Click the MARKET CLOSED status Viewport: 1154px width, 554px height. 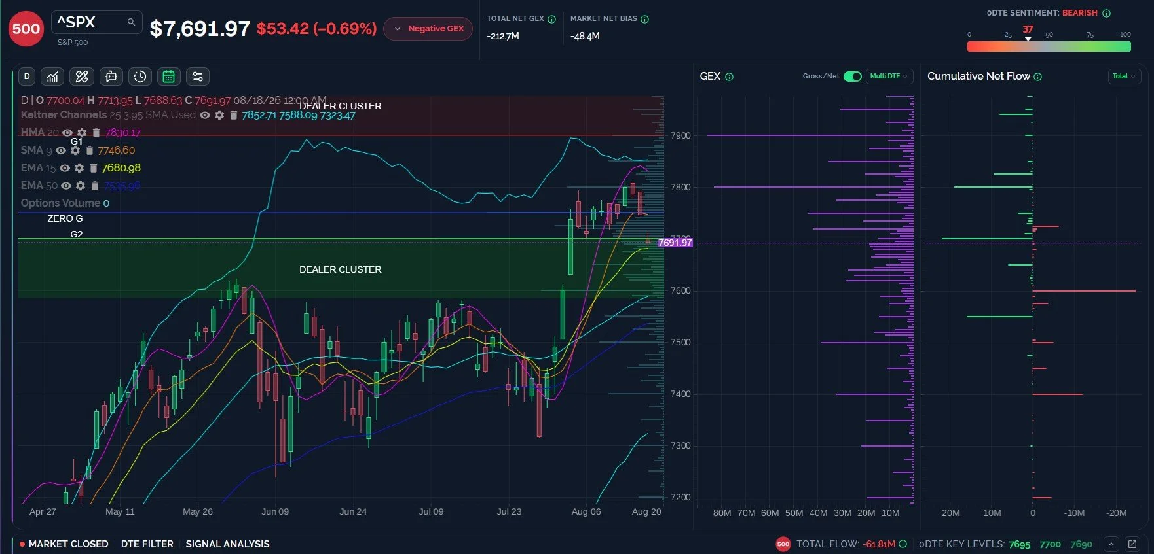point(64,544)
